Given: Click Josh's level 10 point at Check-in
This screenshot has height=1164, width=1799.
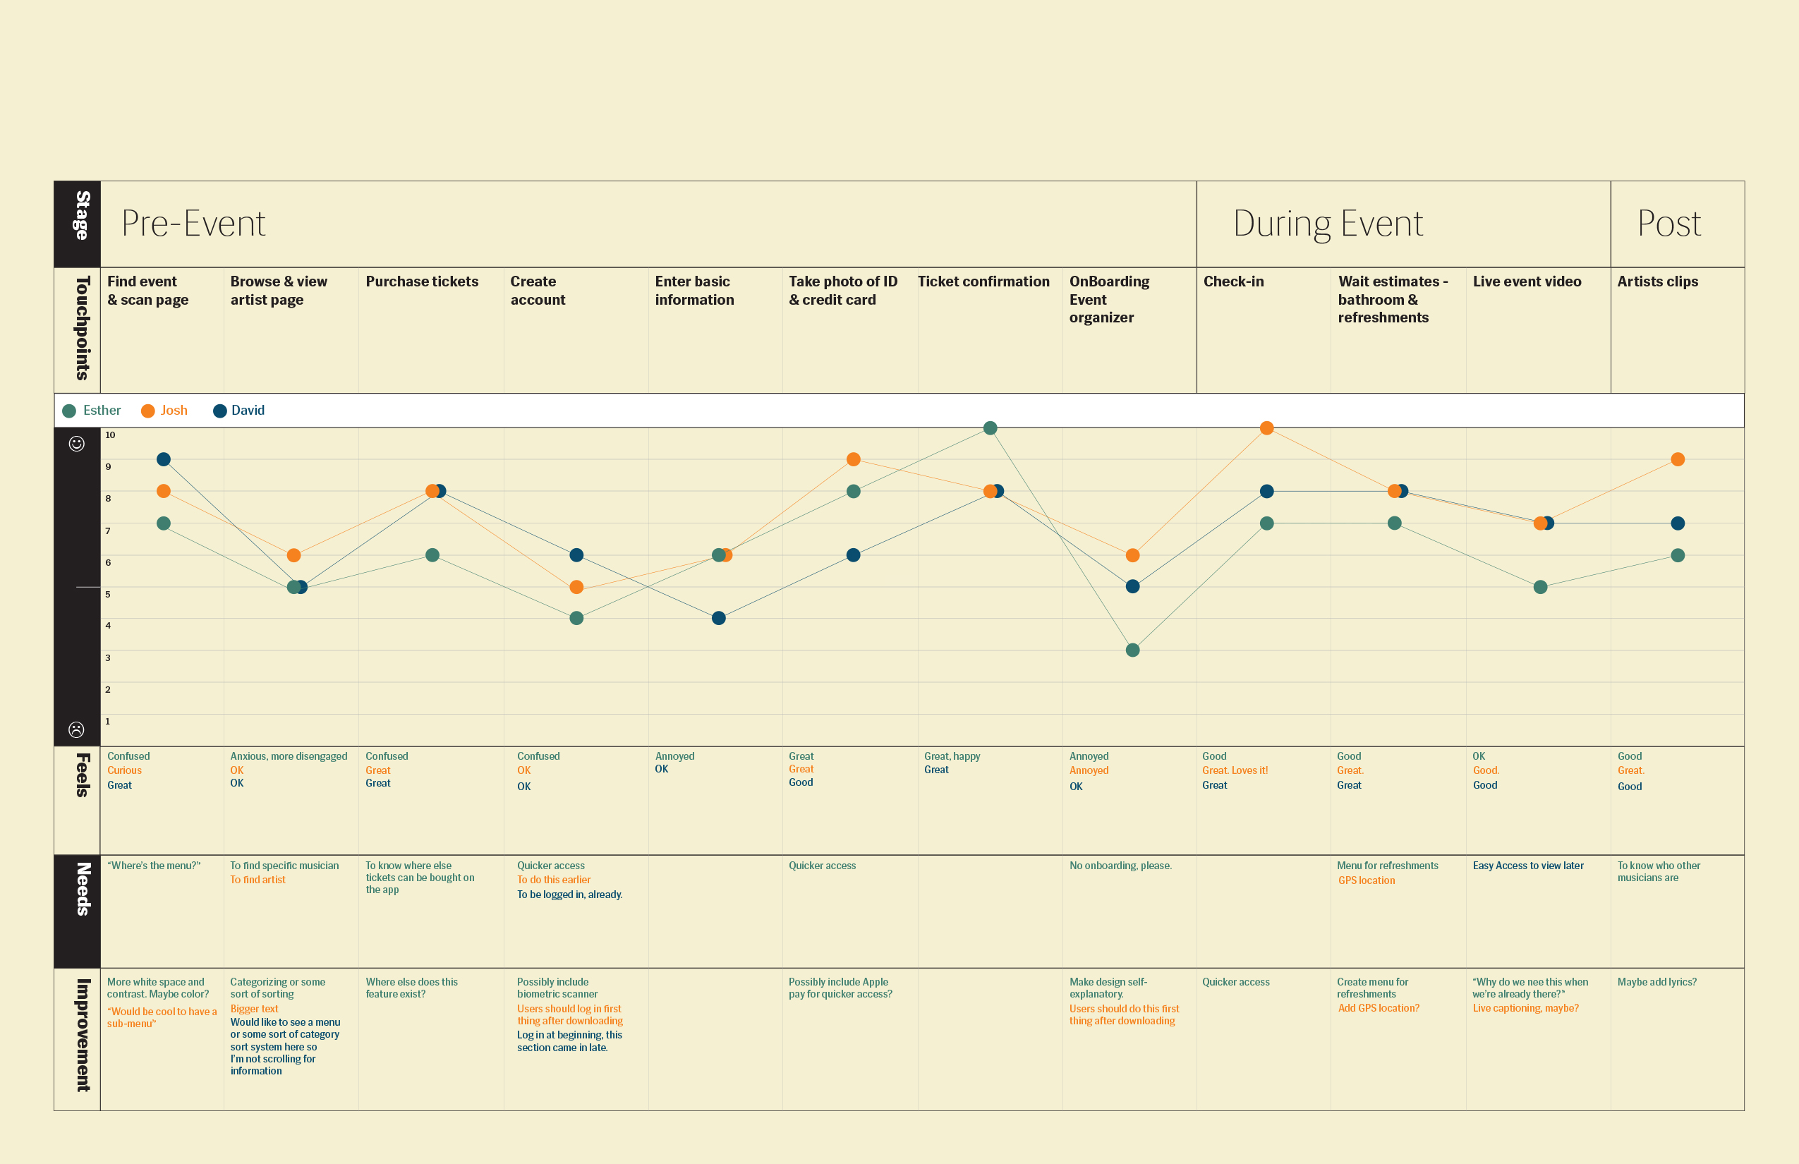Looking at the screenshot, I should click(1267, 429).
